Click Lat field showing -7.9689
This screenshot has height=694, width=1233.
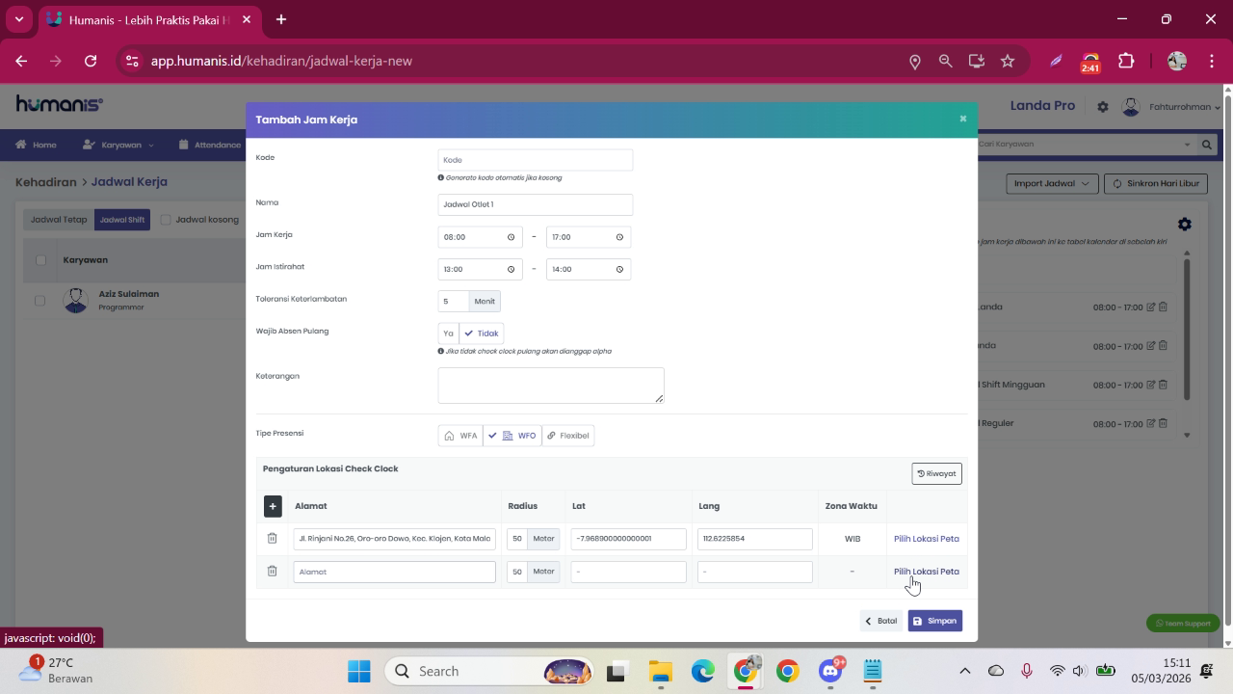(x=629, y=539)
